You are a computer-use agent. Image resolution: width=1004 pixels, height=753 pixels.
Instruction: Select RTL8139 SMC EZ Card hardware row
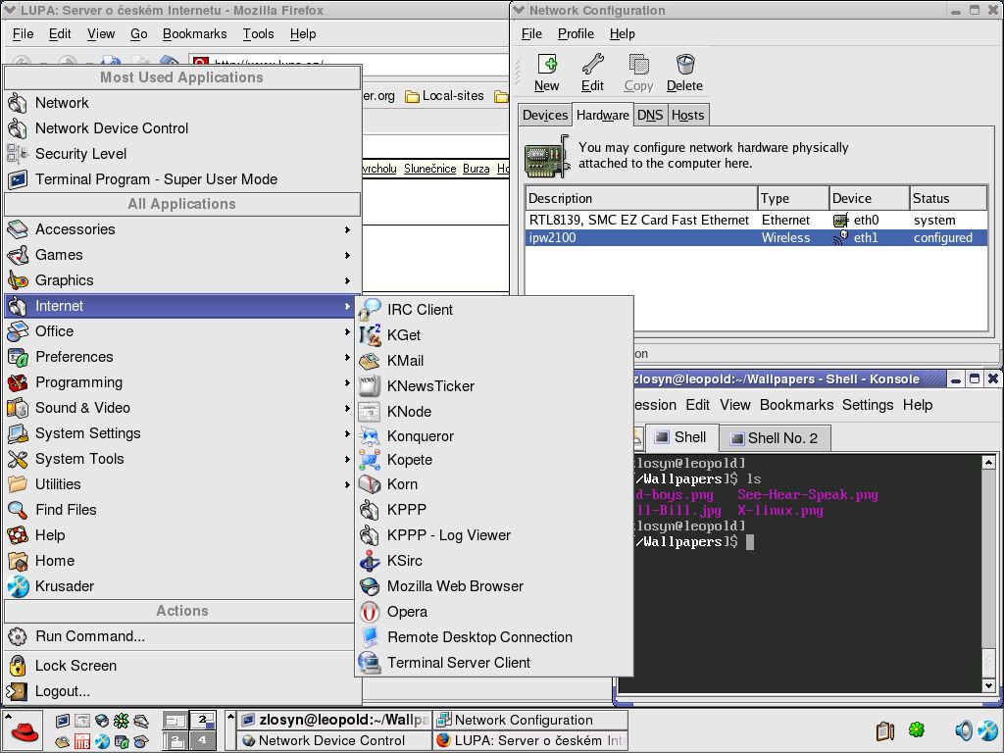pos(756,221)
